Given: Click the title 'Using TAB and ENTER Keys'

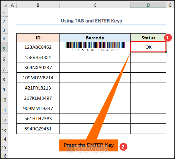Looking at the screenshot, I should 91,21.
